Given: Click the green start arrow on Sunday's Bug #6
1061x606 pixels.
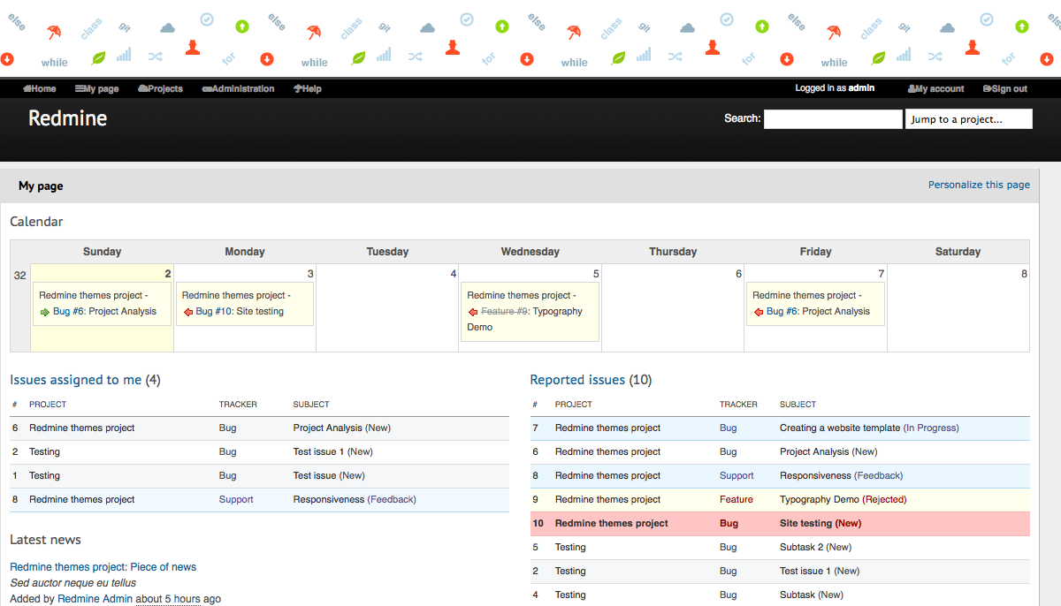Looking at the screenshot, I should (x=45, y=312).
